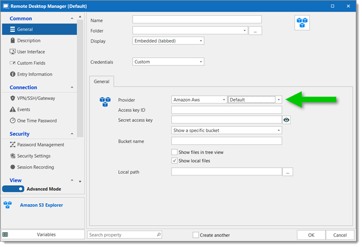Viewport: 362px width, 247px height.
Task: Click the Remote Desktop Manager title bar icon
Action: 6,6
